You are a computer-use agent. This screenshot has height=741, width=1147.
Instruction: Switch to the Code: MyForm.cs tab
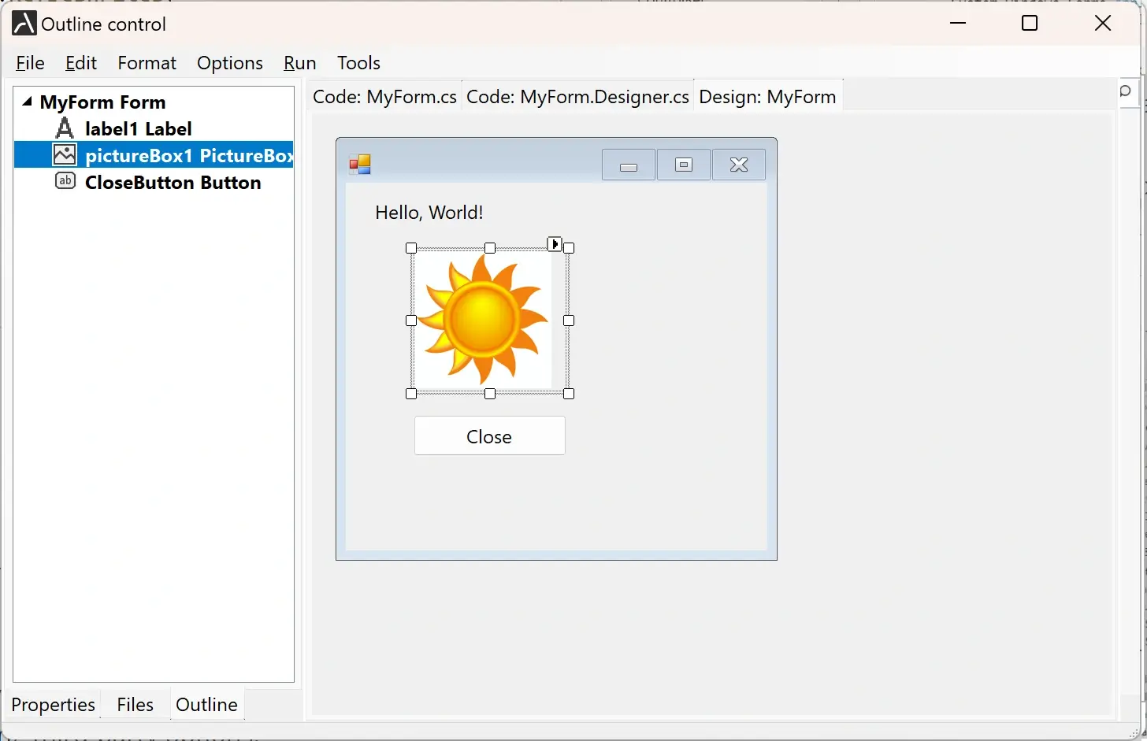point(384,97)
